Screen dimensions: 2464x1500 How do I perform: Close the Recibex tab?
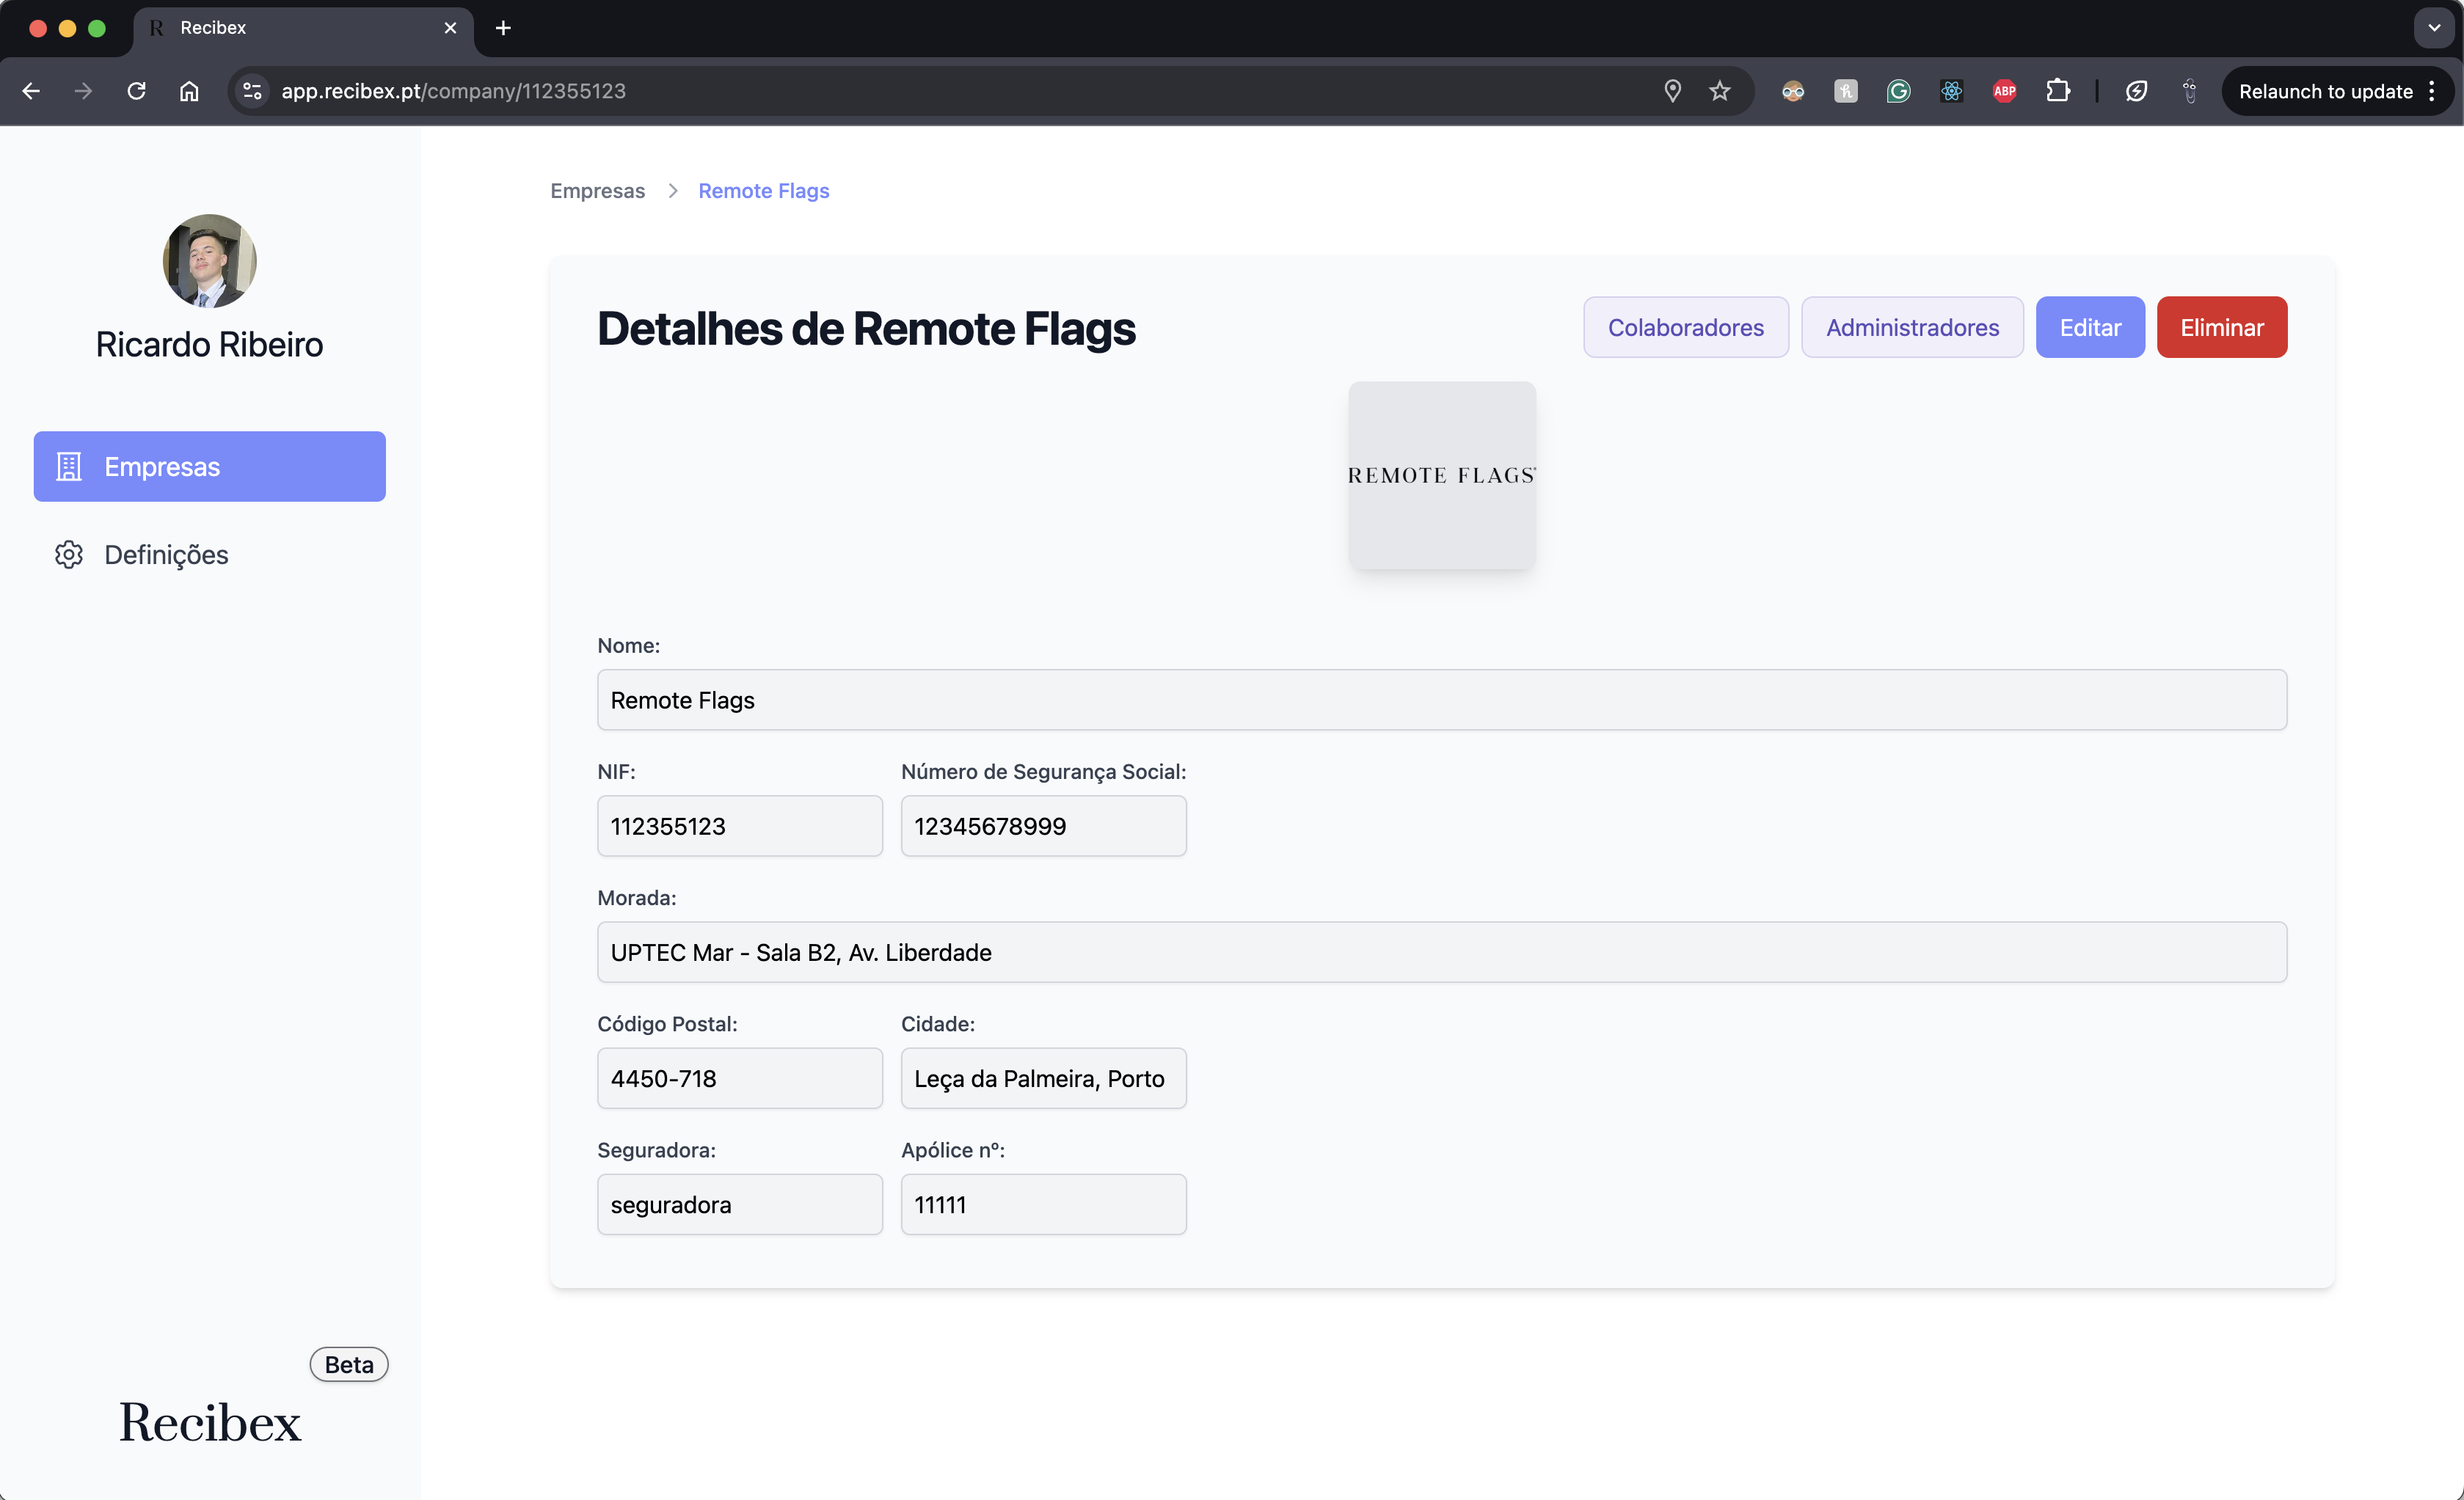(450, 28)
